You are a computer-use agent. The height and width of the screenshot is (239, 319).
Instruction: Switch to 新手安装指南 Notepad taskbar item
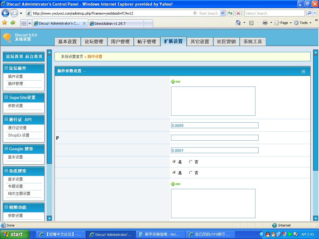[160, 235]
